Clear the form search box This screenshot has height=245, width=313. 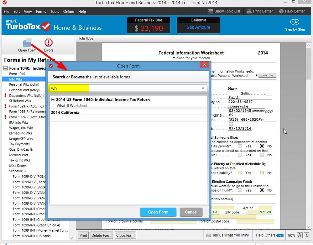pos(203,88)
